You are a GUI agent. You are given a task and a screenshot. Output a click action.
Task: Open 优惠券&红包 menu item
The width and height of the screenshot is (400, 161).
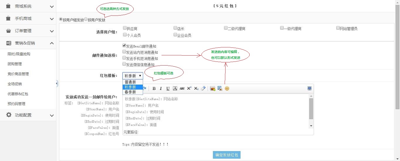18,94
